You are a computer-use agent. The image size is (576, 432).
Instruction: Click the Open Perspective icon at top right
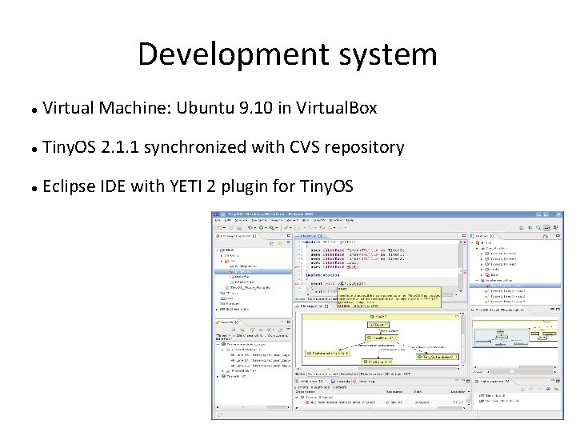pos(522,228)
